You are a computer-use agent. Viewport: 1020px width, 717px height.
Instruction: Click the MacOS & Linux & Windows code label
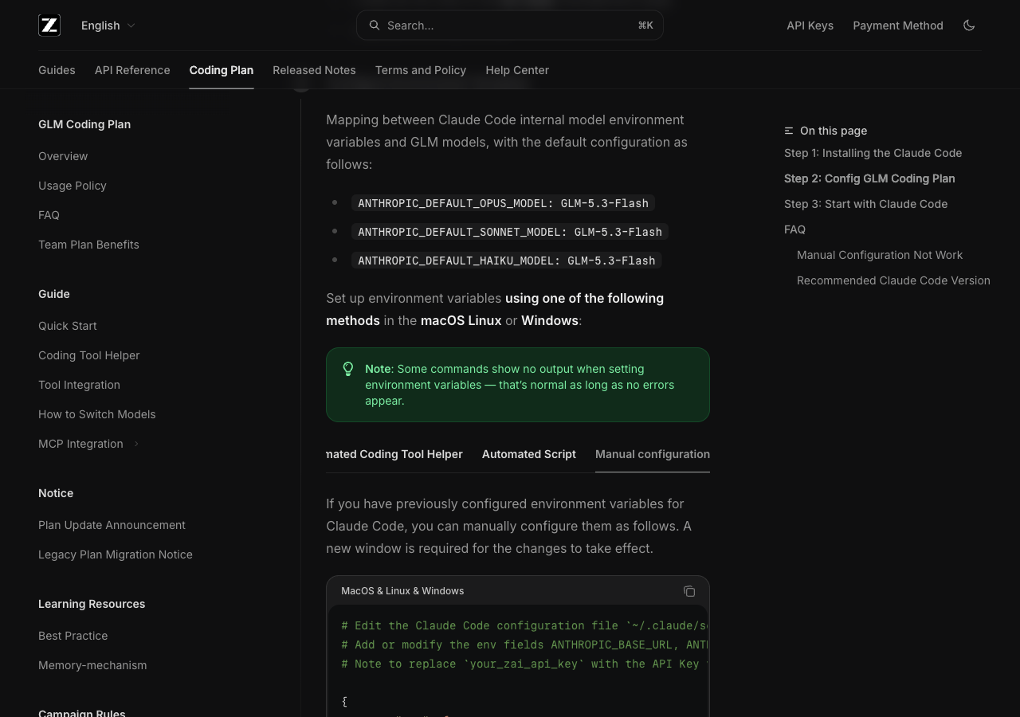(402, 591)
